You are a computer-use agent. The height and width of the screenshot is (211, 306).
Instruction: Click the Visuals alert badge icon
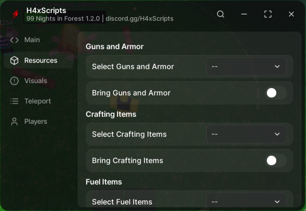[x=14, y=81]
